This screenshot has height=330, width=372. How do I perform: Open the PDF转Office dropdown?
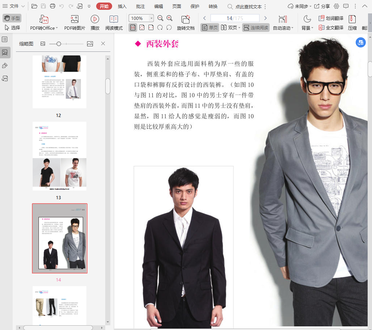(44, 23)
